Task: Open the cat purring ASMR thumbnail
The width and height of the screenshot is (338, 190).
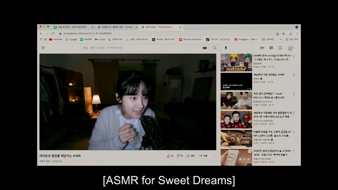Action: coord(236,138)
